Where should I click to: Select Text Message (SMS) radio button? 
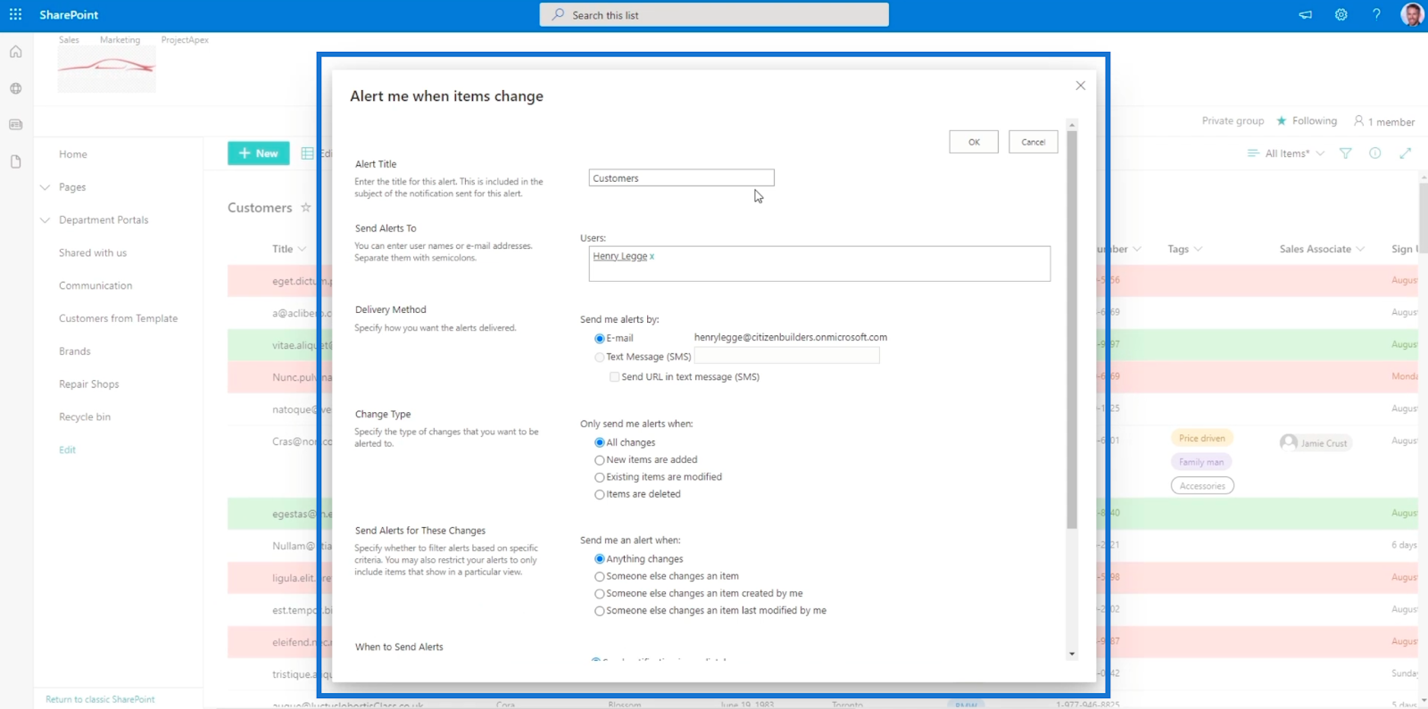[599, 358]
